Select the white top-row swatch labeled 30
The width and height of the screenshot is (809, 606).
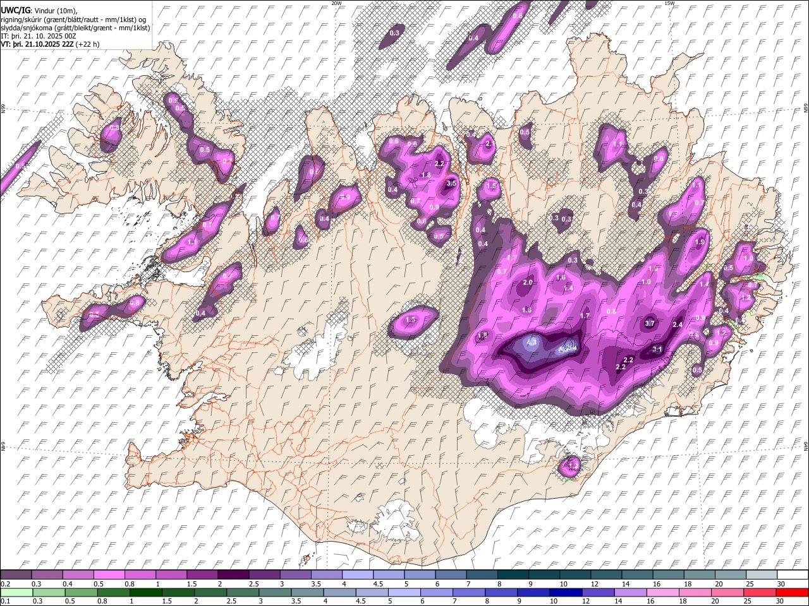click(792, 574)
